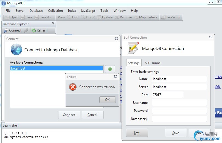
Task: Click the Find magnifier toolbar item
Action: click(73, 17)
